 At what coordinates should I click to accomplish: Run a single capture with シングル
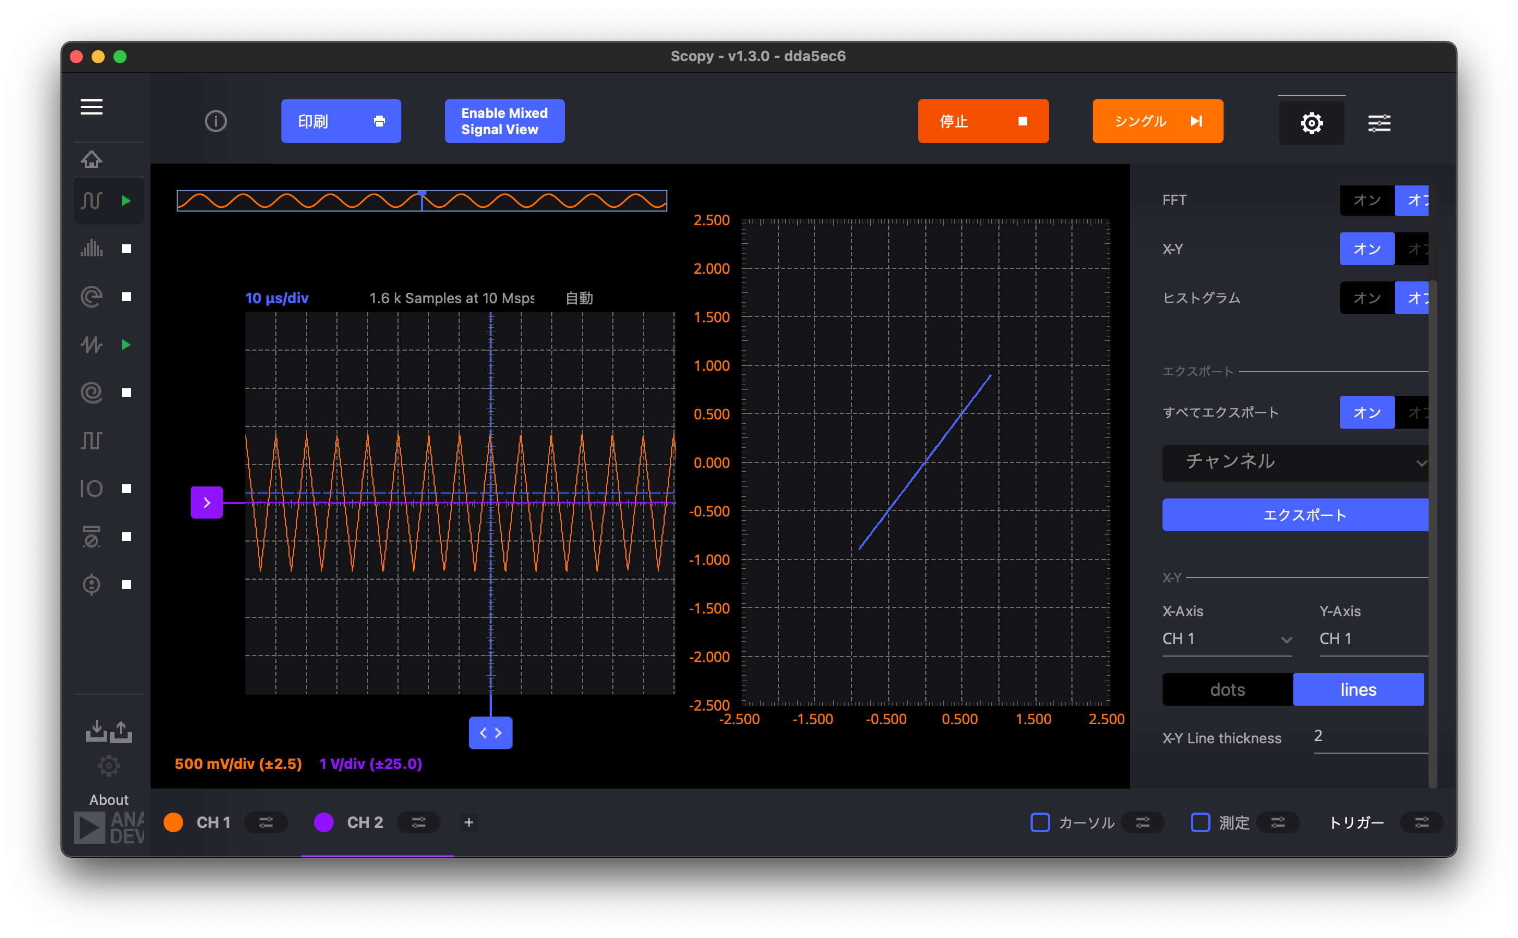pyautogui.click(x=1157, y=121)
